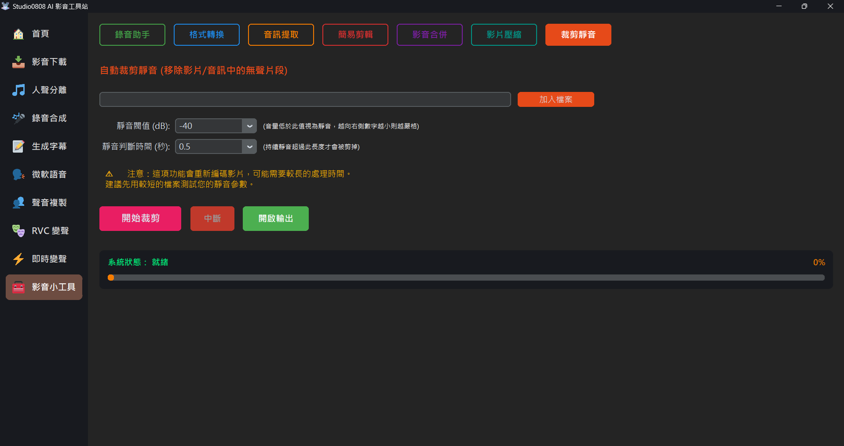Choose 微軟語音 sidebar label

(49, 175)
